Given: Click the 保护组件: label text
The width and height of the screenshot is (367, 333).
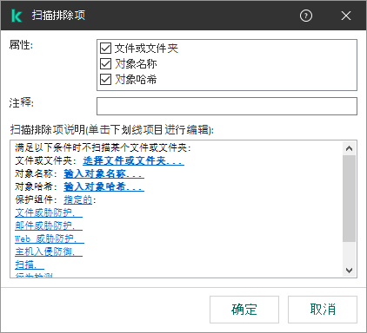Looking at the screenshot, I should click(x=37, y=199).
